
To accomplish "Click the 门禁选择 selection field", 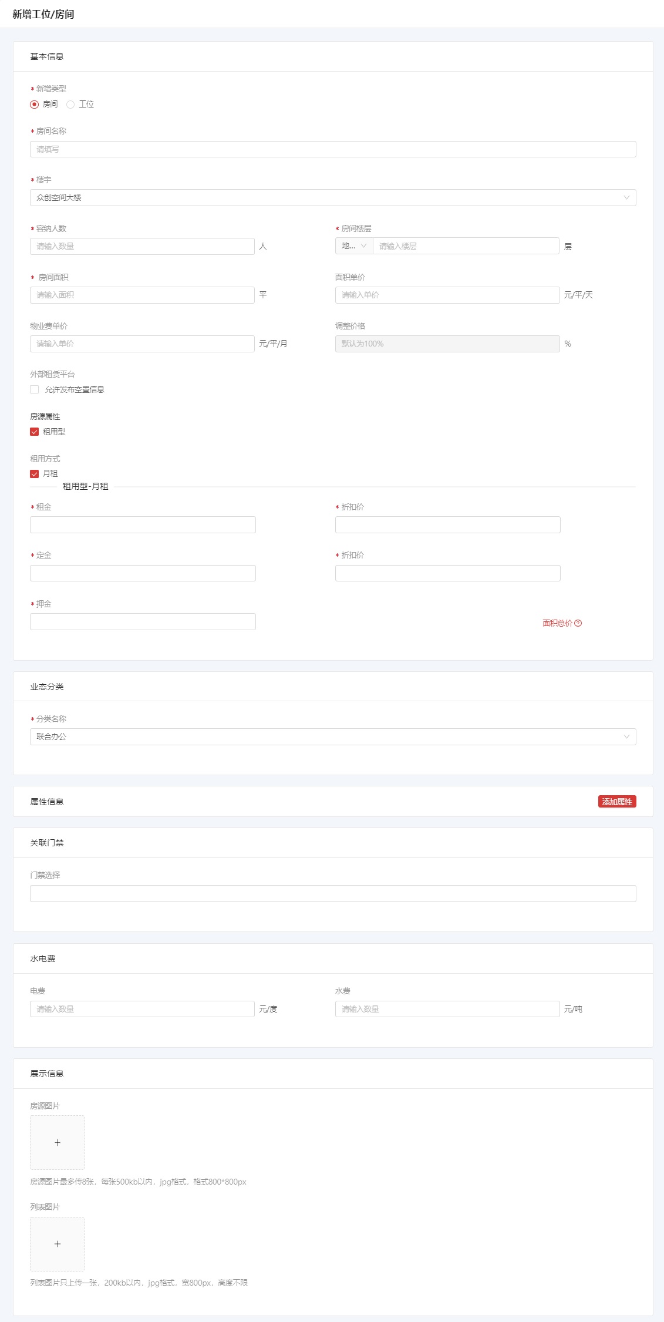I will tap(332, 893).
